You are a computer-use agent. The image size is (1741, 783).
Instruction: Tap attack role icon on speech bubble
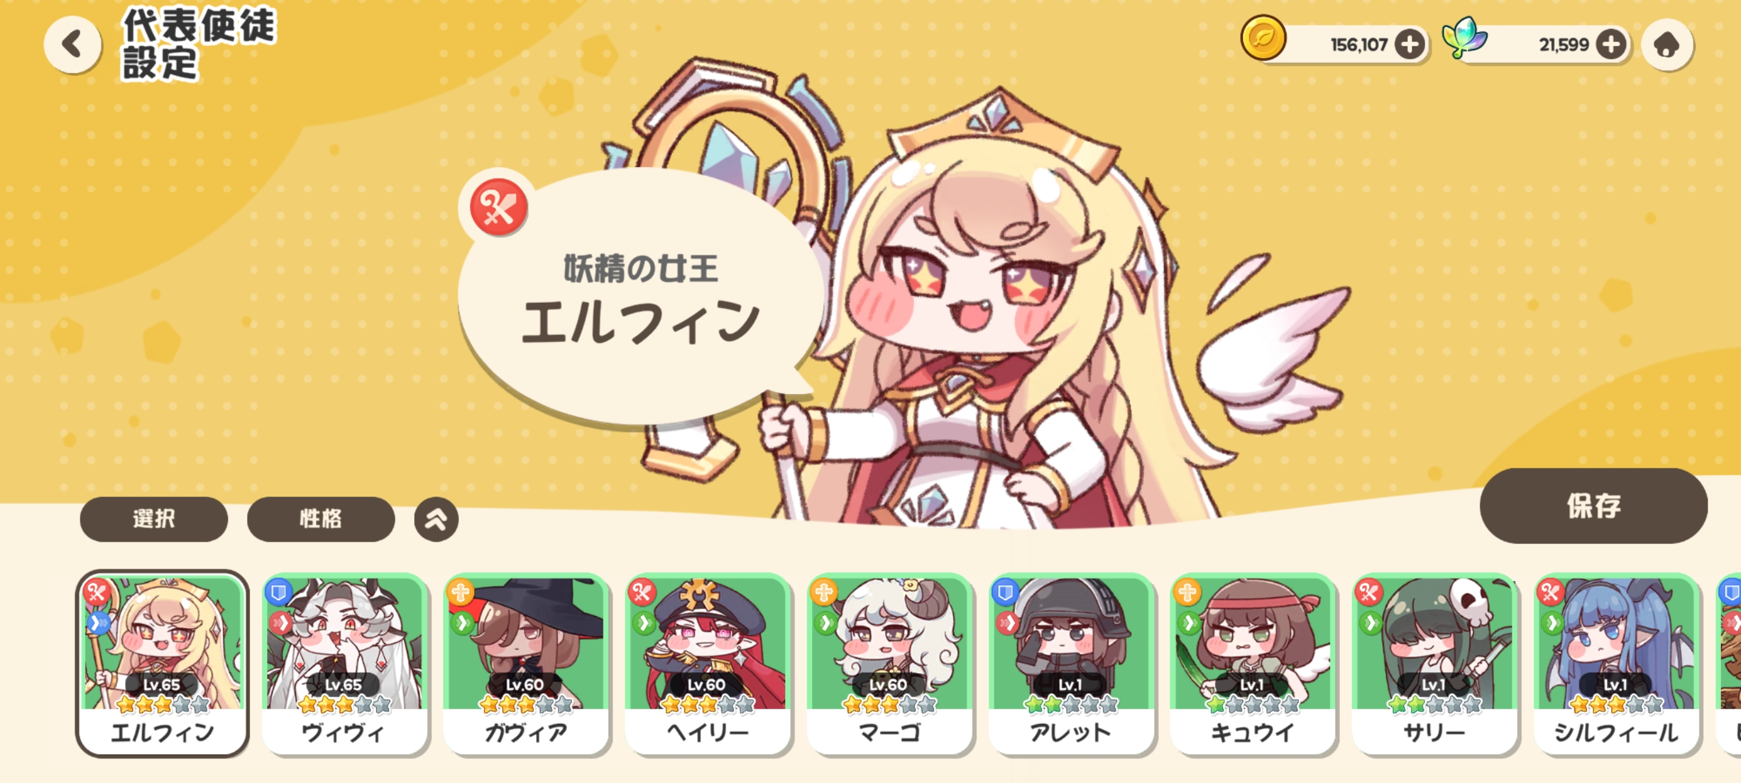point(499,207)
